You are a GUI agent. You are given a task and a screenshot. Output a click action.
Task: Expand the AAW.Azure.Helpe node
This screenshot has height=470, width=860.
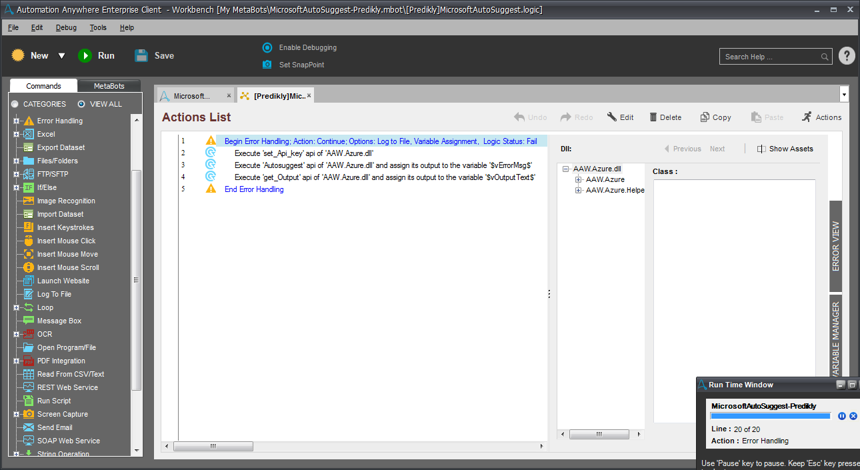pyautogui.click(x=579, y=190)
